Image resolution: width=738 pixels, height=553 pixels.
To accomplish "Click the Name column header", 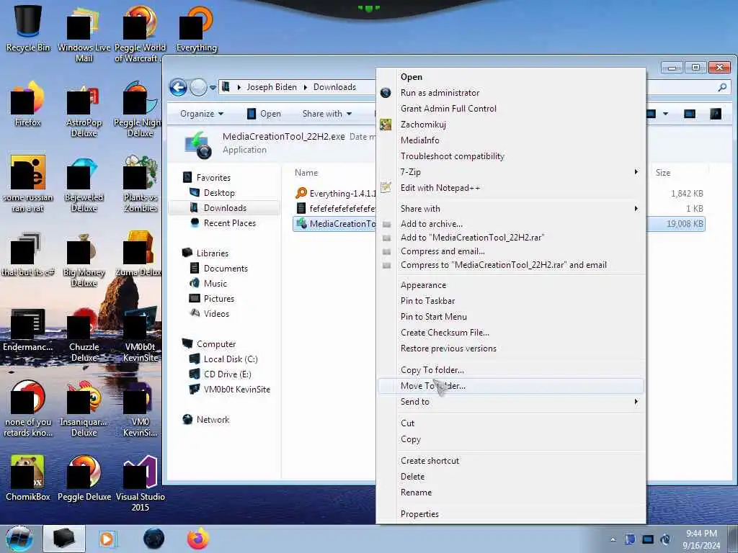I will (x=306, y=173).
